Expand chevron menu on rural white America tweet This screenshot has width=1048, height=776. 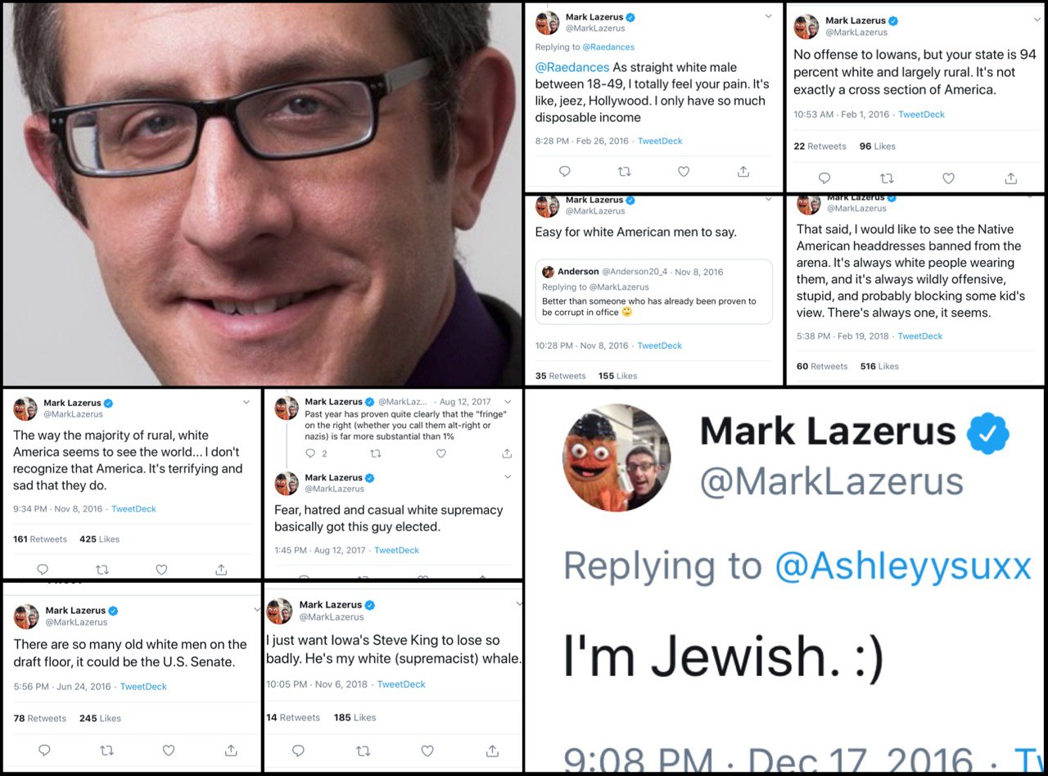(246, 403)
